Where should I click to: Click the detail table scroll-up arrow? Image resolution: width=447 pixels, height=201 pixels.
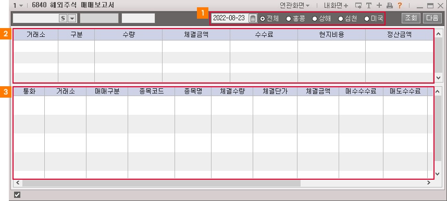coord(438,91)
